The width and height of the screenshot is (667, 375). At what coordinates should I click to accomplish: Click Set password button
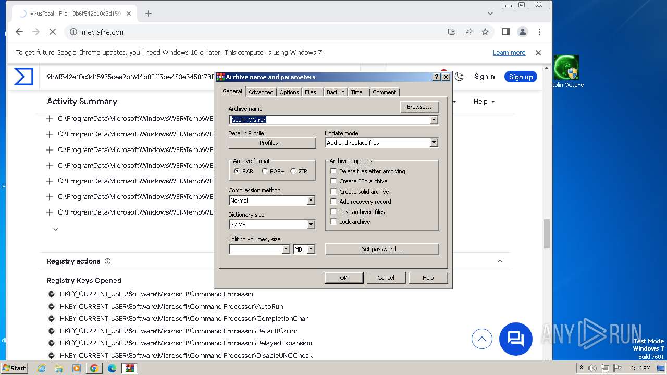click(x=382, y=249)
